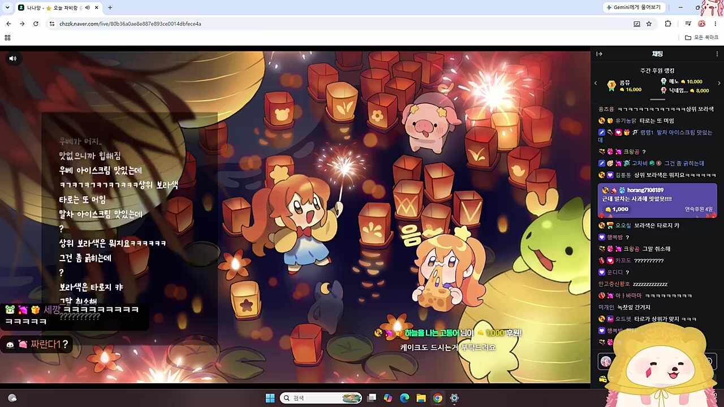
Task: Open Microsoft Edge from the taskbar
Action: pyautogui.click(x=404, y=398)
